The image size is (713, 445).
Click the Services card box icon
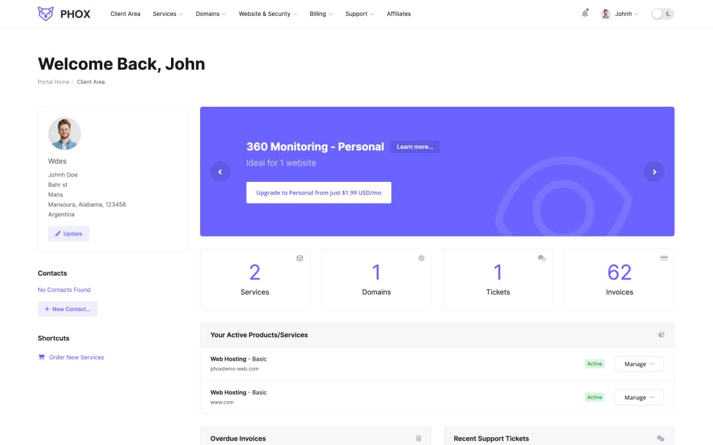300,258
